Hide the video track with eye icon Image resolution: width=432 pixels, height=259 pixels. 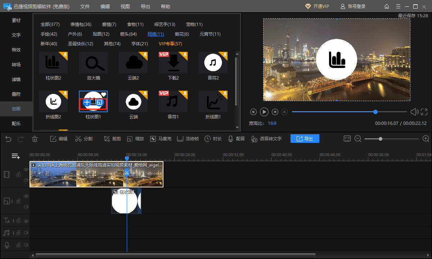26,169
